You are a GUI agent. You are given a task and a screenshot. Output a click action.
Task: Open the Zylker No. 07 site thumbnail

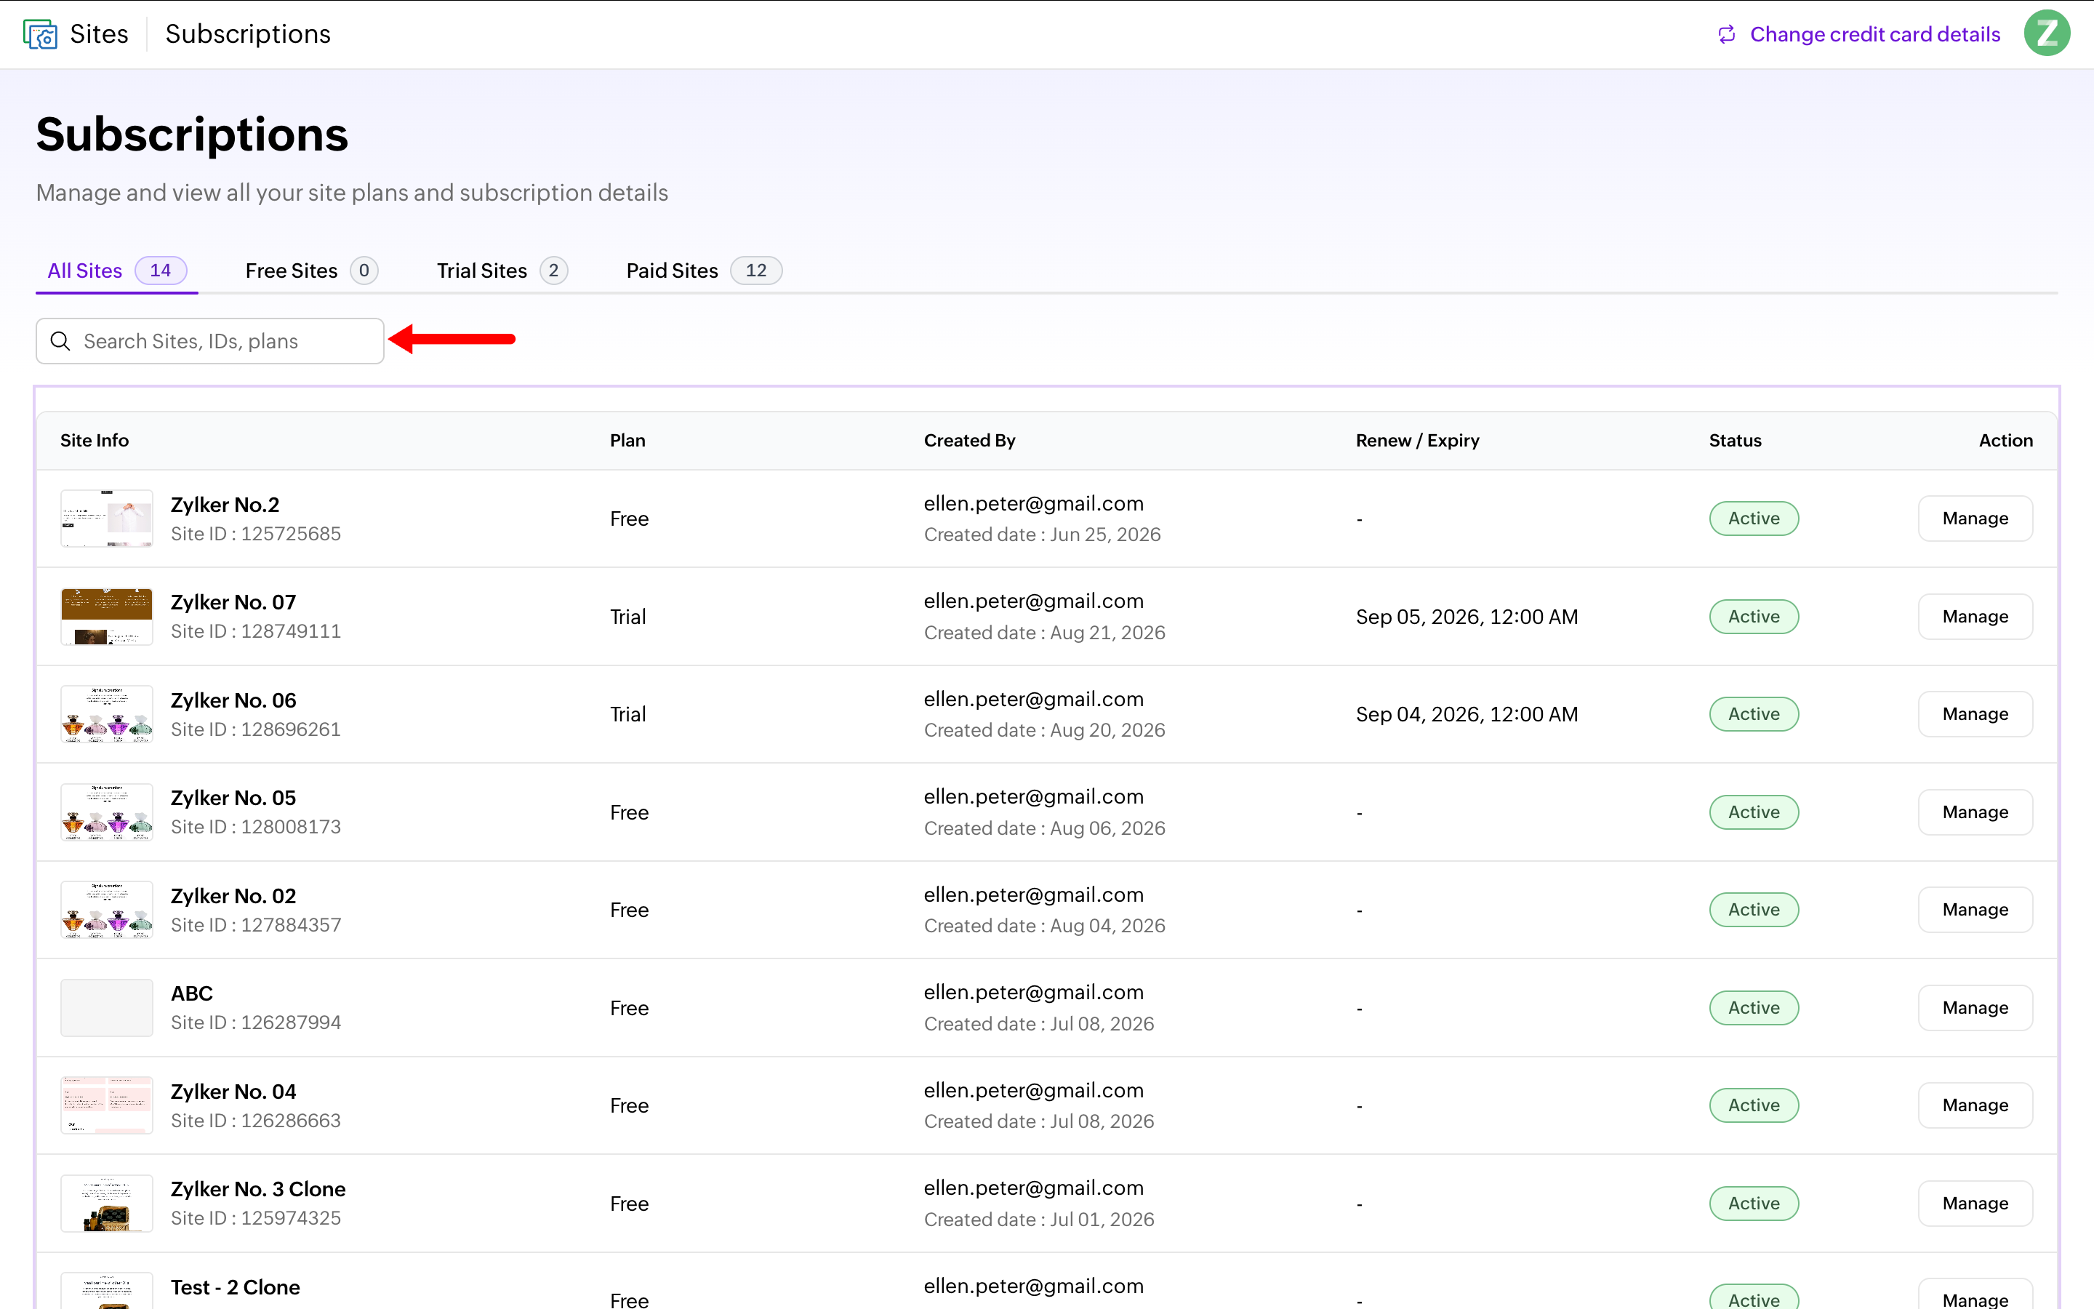tap(106, 617)
